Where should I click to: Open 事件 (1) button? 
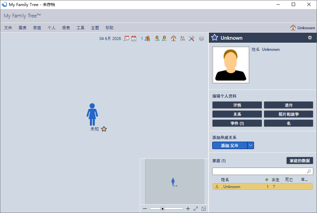coord(237,123)
